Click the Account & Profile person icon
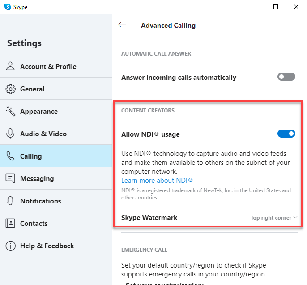The image size is (307, 285). point(11,67)
